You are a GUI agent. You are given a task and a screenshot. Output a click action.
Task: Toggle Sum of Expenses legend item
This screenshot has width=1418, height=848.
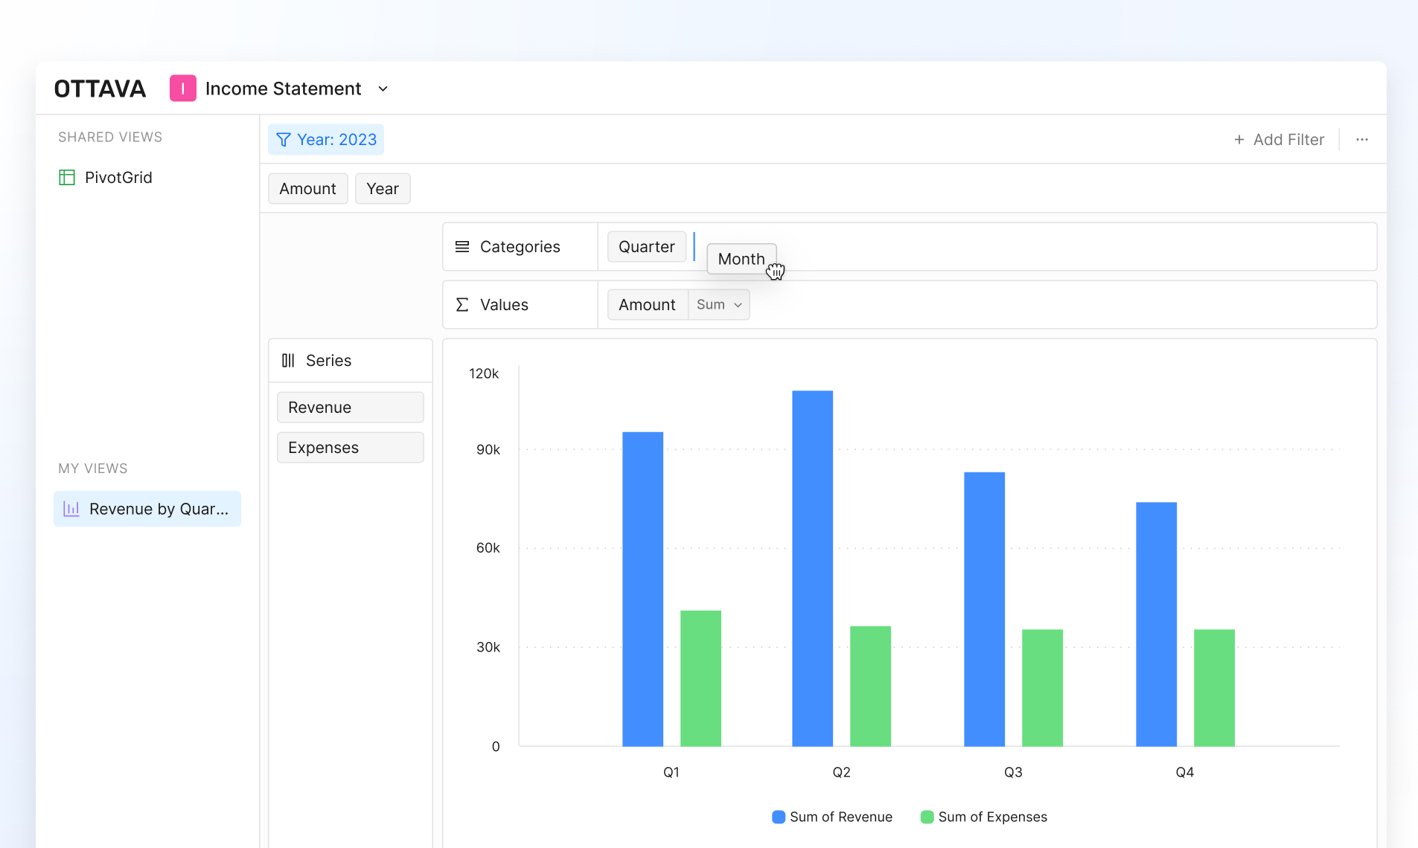coord(983,817)
